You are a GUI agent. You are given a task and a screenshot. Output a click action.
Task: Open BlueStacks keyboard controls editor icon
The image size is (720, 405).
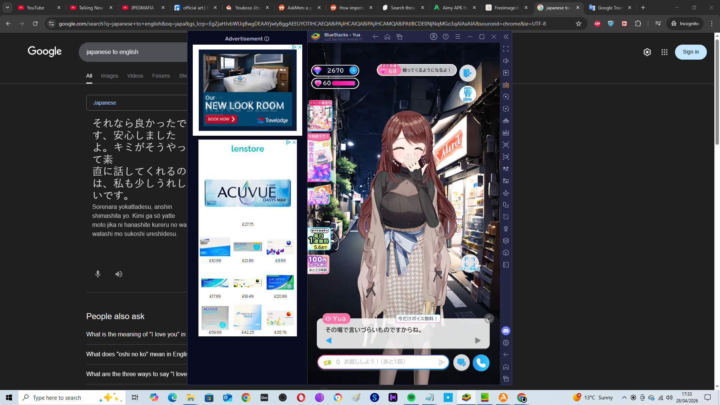506,85
